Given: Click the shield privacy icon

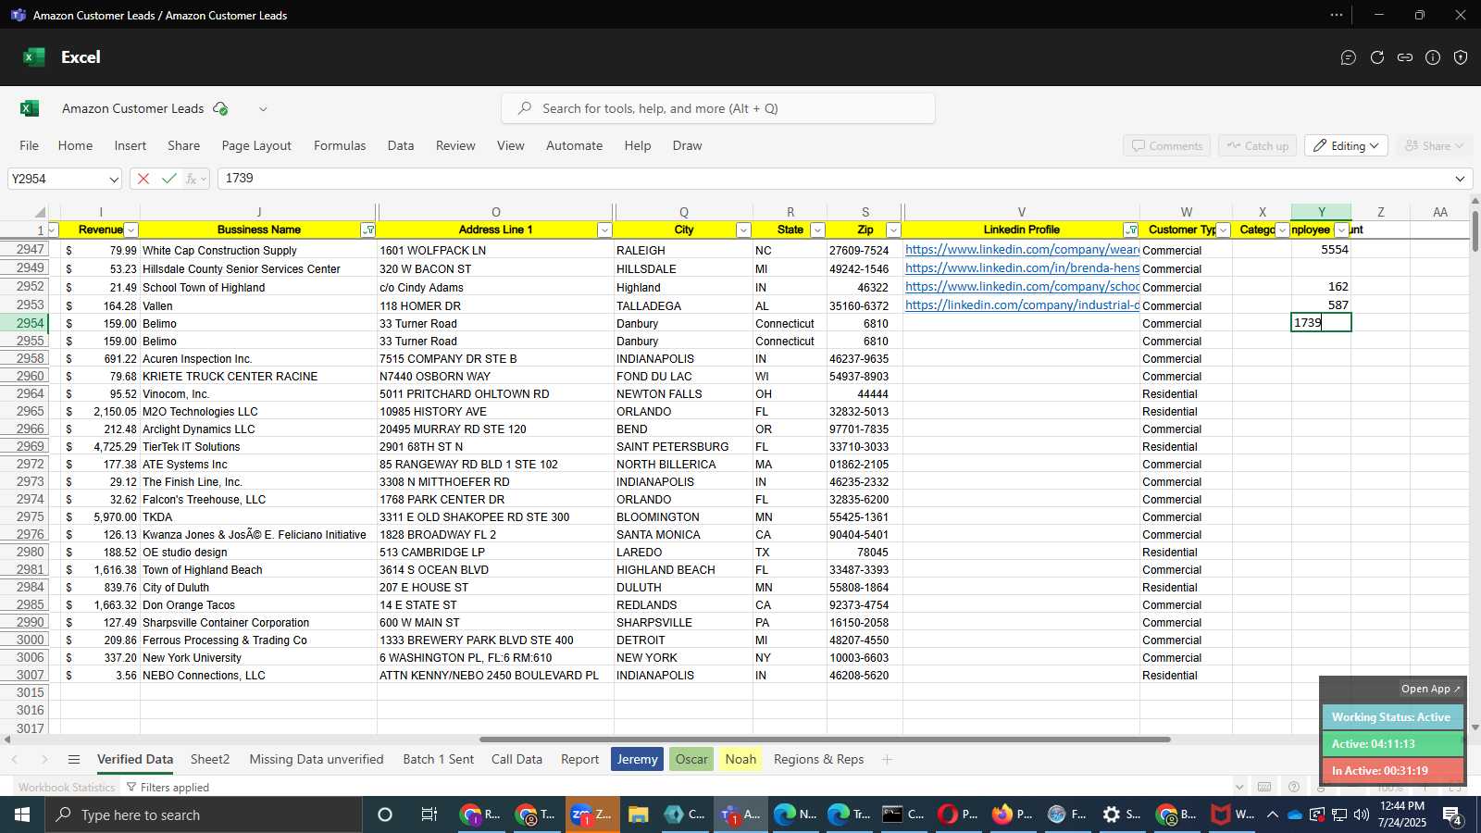Looking at the screenshot, I should 1461,57.
